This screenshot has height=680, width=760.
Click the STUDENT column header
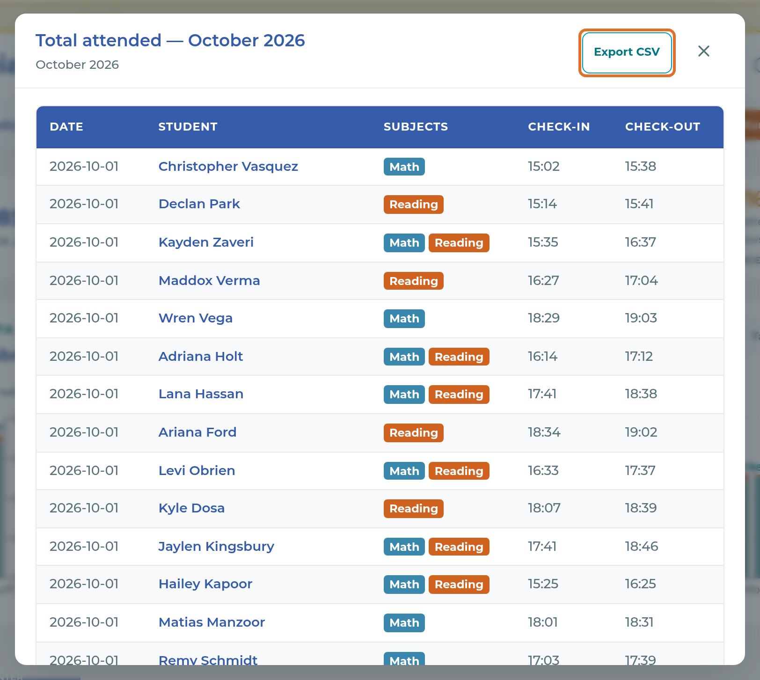(x=188, y=127)
